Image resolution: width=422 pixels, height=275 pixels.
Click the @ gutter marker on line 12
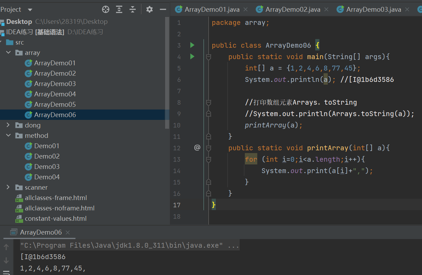click(197, 148)
